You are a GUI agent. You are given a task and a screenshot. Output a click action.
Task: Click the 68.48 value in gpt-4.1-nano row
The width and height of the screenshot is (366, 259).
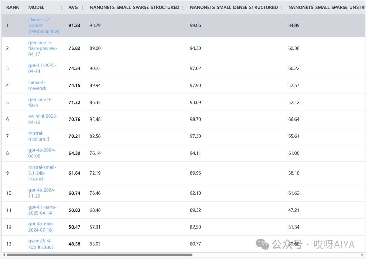pyautogui.click(x=95, y=210)
